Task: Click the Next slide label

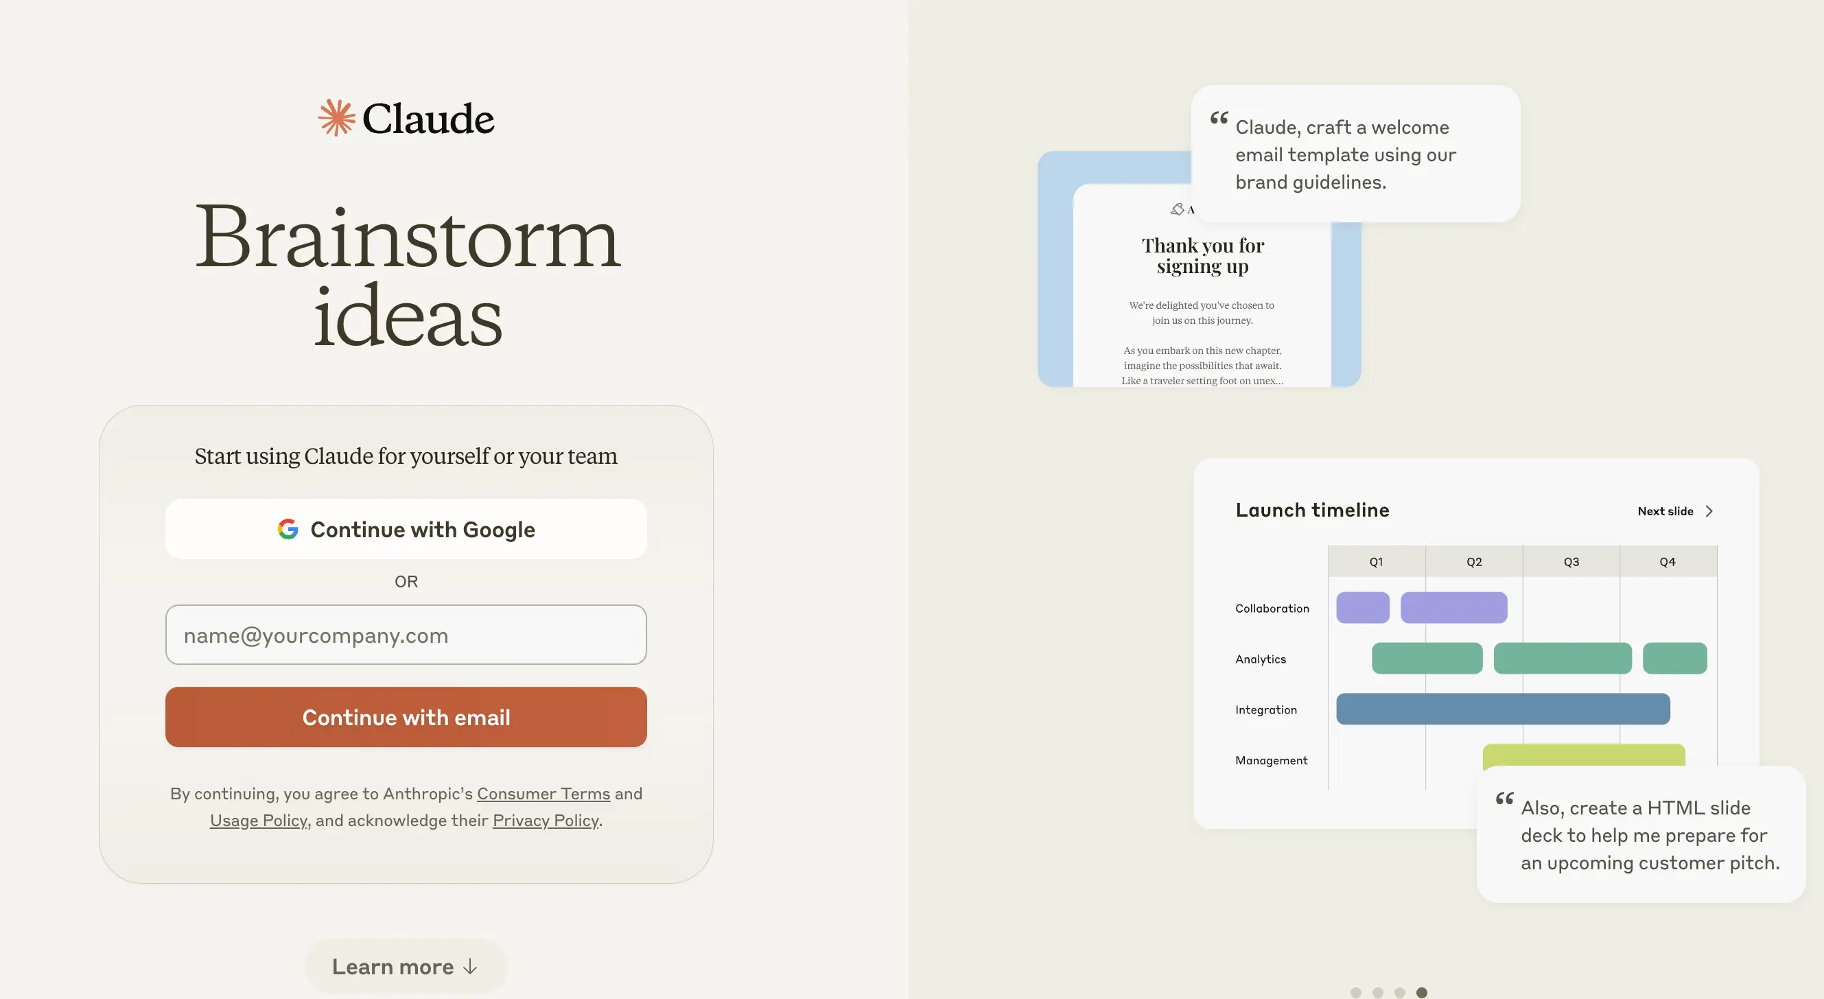Action: [x=1665, y=511]
